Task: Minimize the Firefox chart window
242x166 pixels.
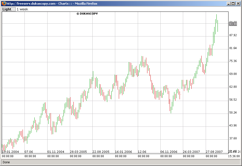Action: [x=229, y=3]
